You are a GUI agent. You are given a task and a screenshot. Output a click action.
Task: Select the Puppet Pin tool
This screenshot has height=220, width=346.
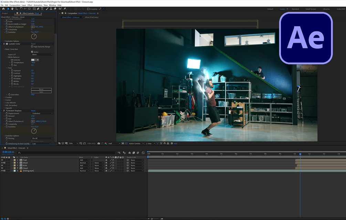[65, 9]
